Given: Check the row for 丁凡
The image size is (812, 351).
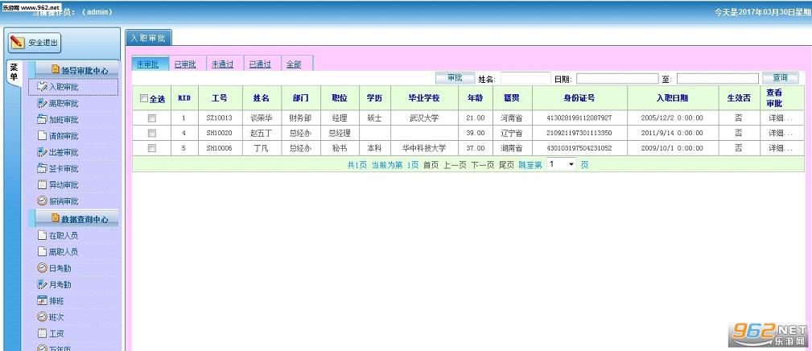Looking at the screenshot, I should coord(152,148).
